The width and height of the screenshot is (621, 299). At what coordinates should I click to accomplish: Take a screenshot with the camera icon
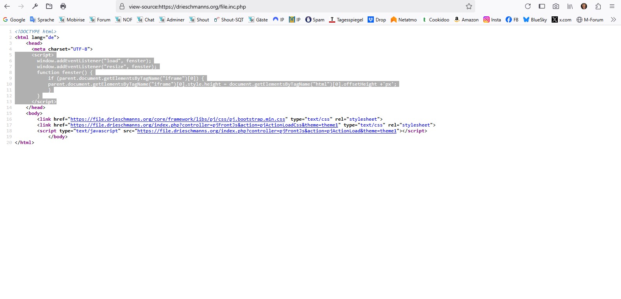(556, 6)
